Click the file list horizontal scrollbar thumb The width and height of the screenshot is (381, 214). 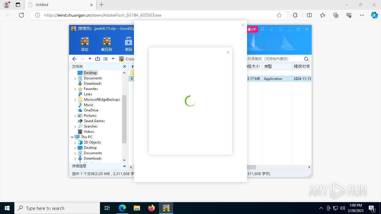pos(251,167)
